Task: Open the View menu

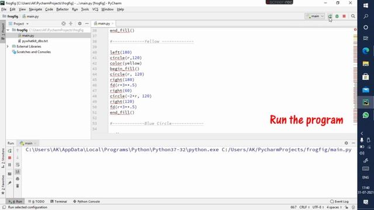Action: pyautogui.click(x=22, y=9)
